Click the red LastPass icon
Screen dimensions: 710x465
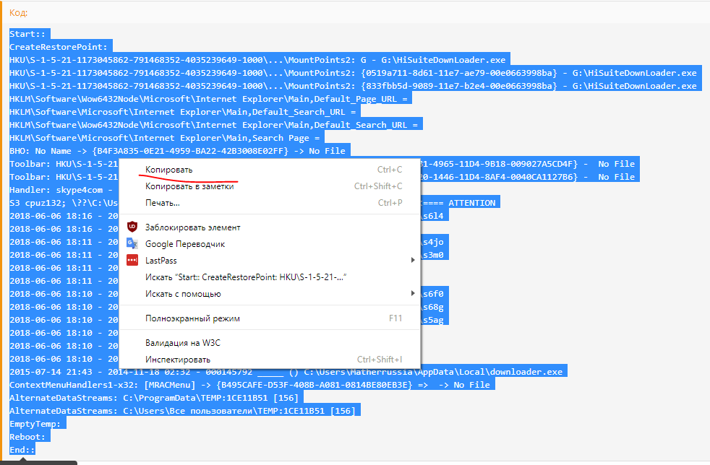click(x=132, y=261)
